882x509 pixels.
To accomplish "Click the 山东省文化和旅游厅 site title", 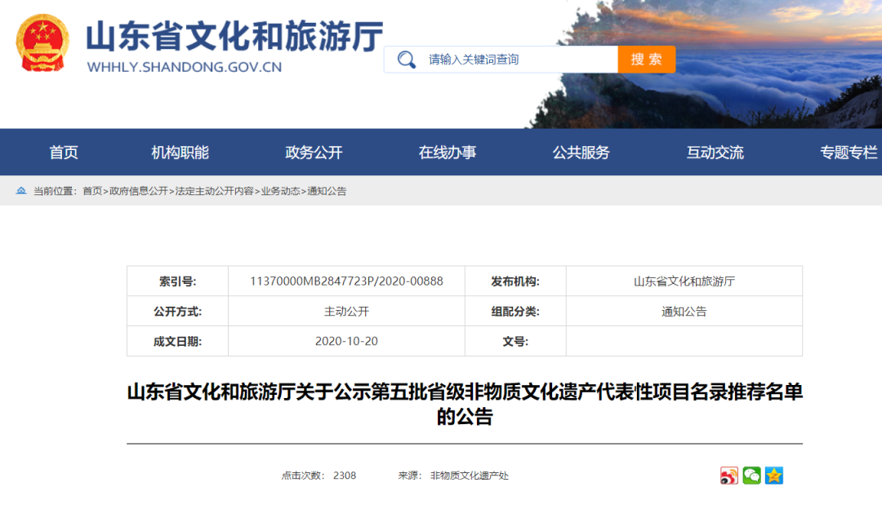I will coord(234,37).
